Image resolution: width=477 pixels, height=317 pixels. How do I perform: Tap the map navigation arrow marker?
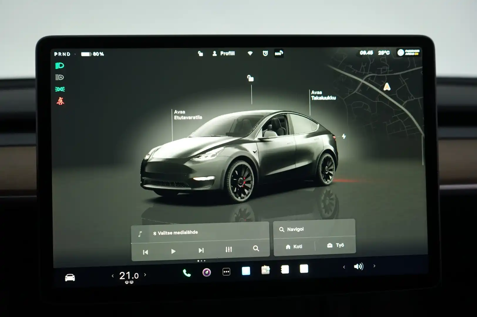point(387,87)
